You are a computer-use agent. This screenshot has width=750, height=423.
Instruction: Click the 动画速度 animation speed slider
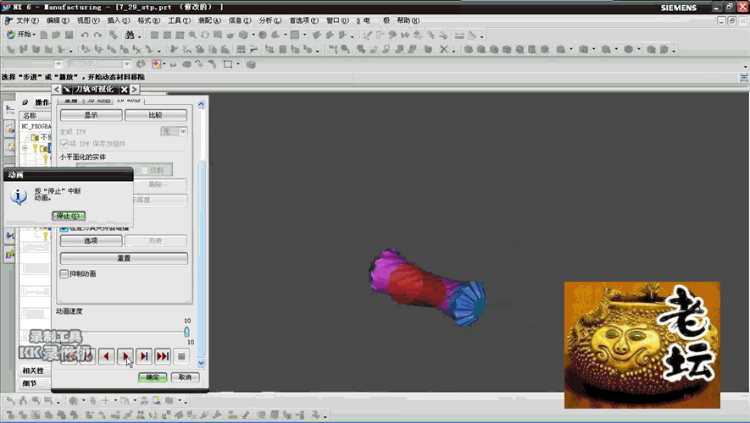click(187, 332)
